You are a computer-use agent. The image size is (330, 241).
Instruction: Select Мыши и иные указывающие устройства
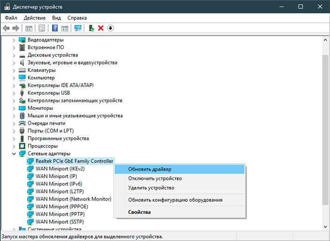[x=75, y=116]
